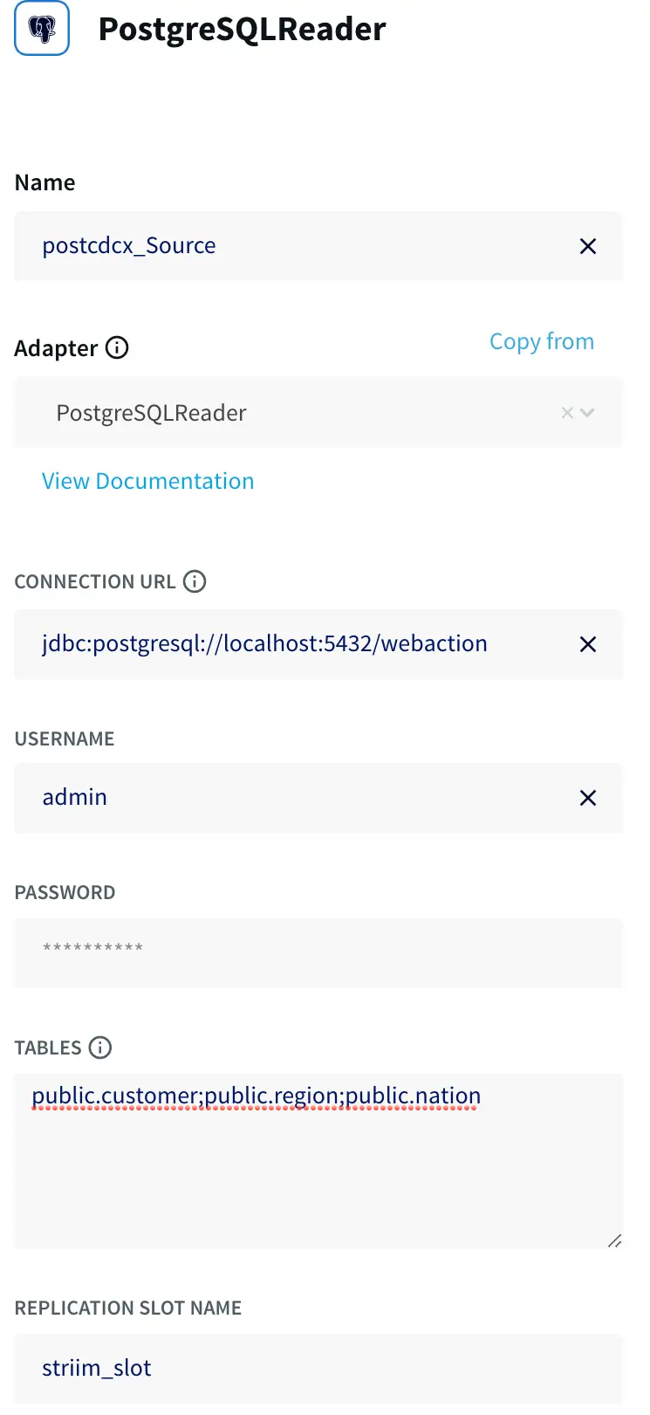Select the Username field with admin
The height and width of the screenshot is (1415, 650).
(x=297, y=798)
